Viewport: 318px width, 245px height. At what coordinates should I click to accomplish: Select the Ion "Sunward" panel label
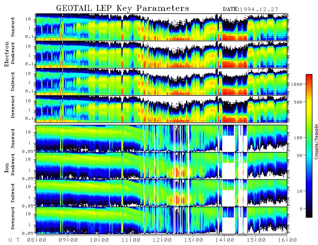tap(13, 138)
